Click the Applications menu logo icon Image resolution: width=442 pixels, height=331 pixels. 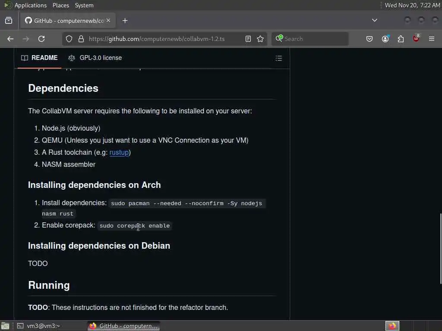click(8, 5)
